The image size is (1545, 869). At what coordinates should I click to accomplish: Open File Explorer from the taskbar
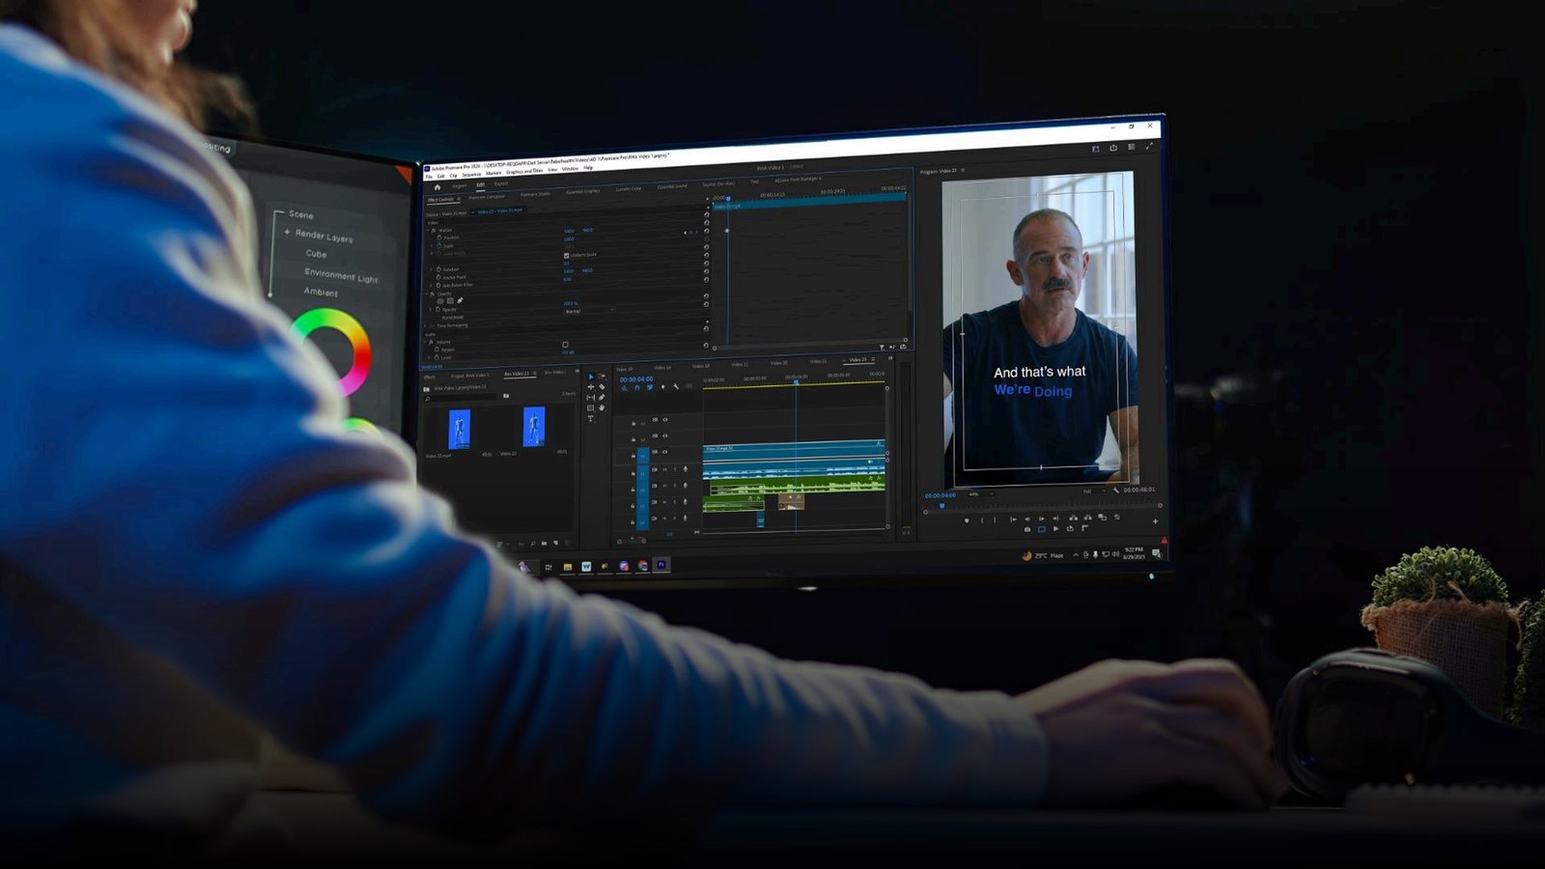point(567,567)
